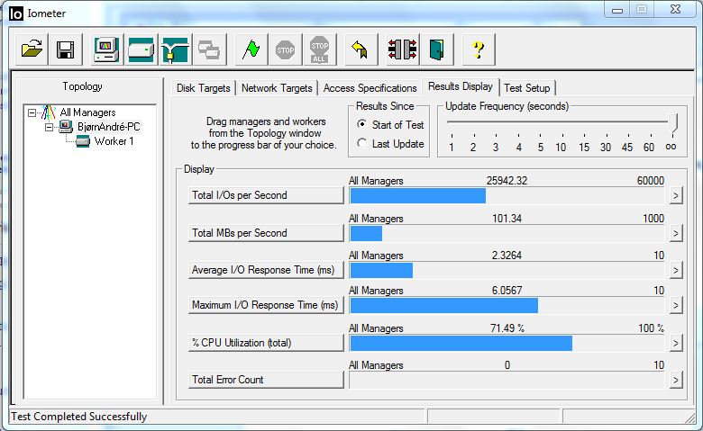This screenshot has width=703, height=431.
Task: Click the % CPU Utilization (total) button
Action: pos(266,344)
